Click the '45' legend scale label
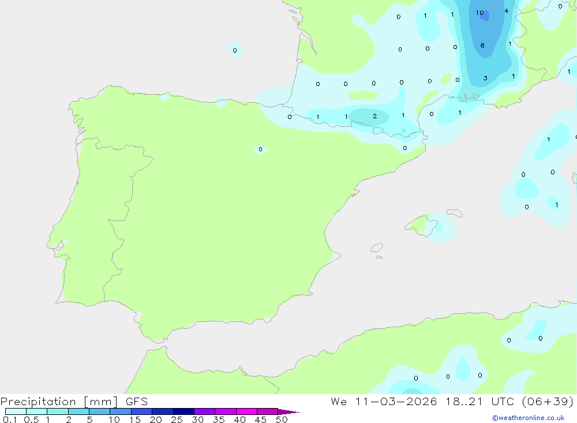577x423 pixels. click(261, 420)
